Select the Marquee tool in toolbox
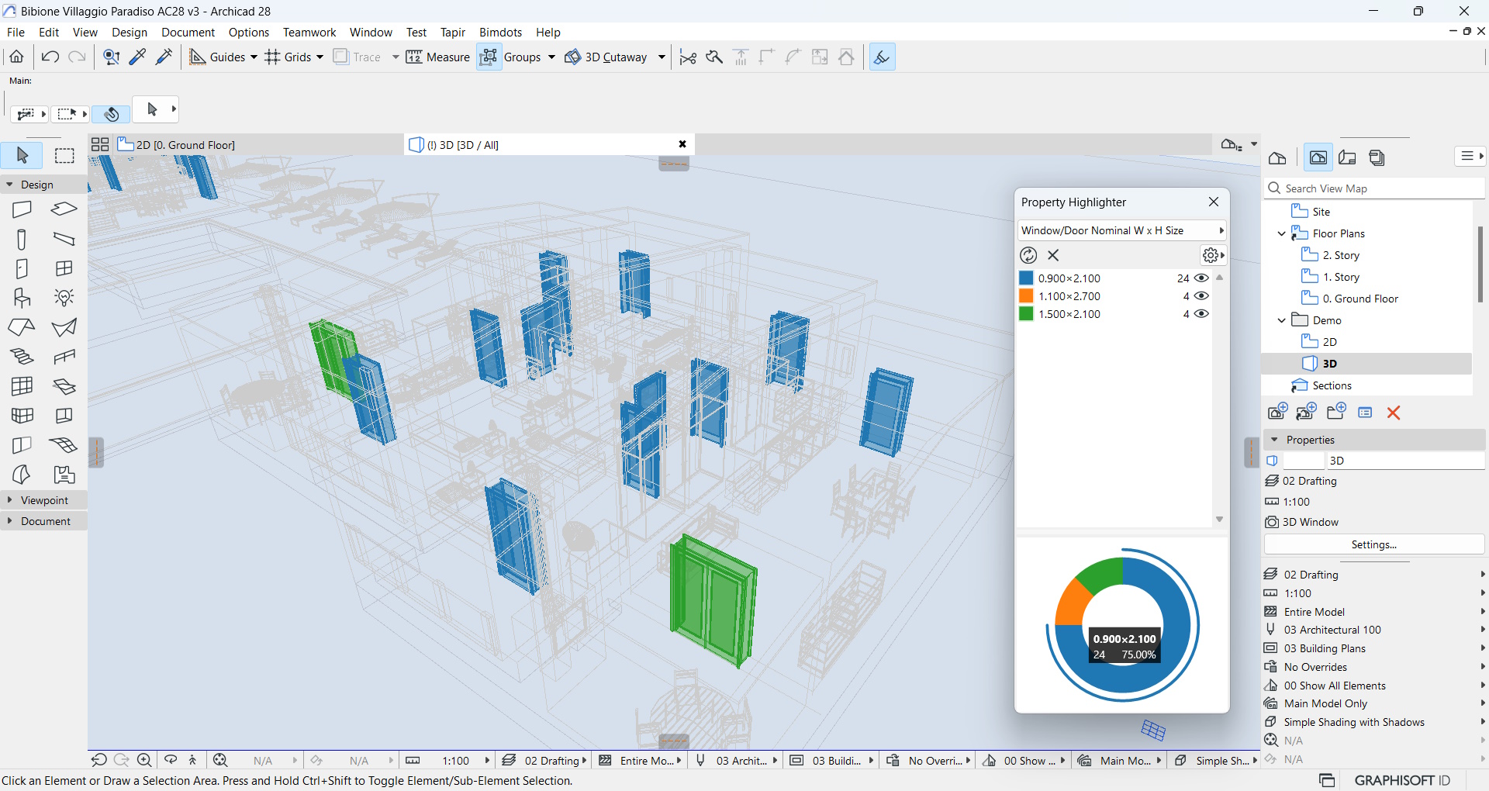 (64, 156)
